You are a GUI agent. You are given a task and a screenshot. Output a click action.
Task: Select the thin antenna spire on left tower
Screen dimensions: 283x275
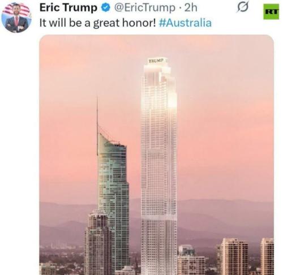pyautogui.click(x=97, y=126)
